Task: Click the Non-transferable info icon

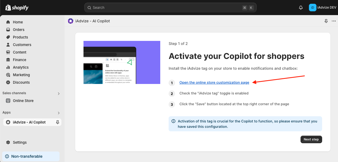Action: (x=7, y=156)
